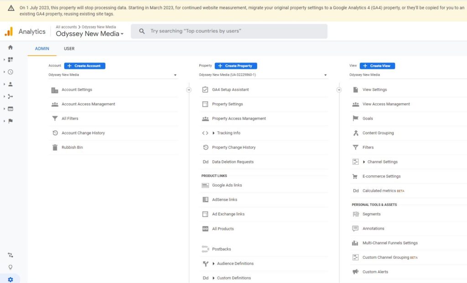This screenshot has width=467, height=283.
Task: Click the Tracking Info code brackets icon
Action: pyautogui.click(x=205, y=133)
